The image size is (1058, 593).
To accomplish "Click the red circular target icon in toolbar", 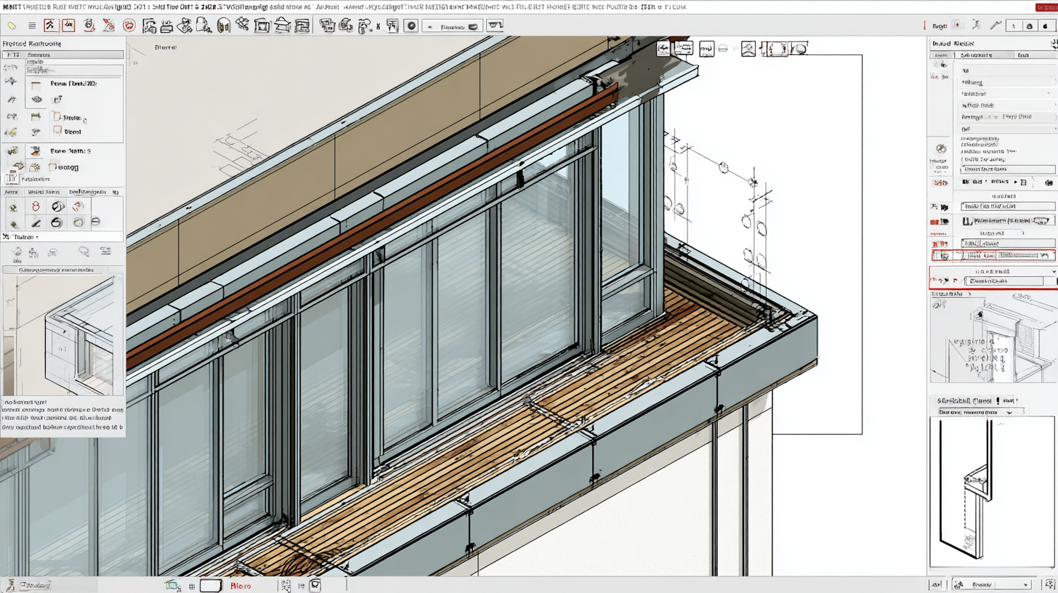I will pyautogui.click(x=129, y=25).
